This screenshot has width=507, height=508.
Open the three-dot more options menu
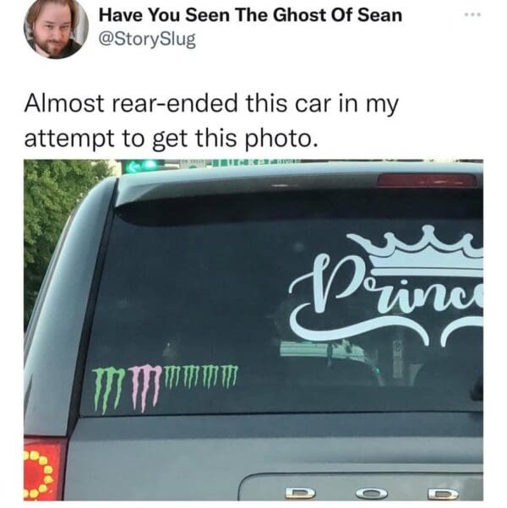472,14
